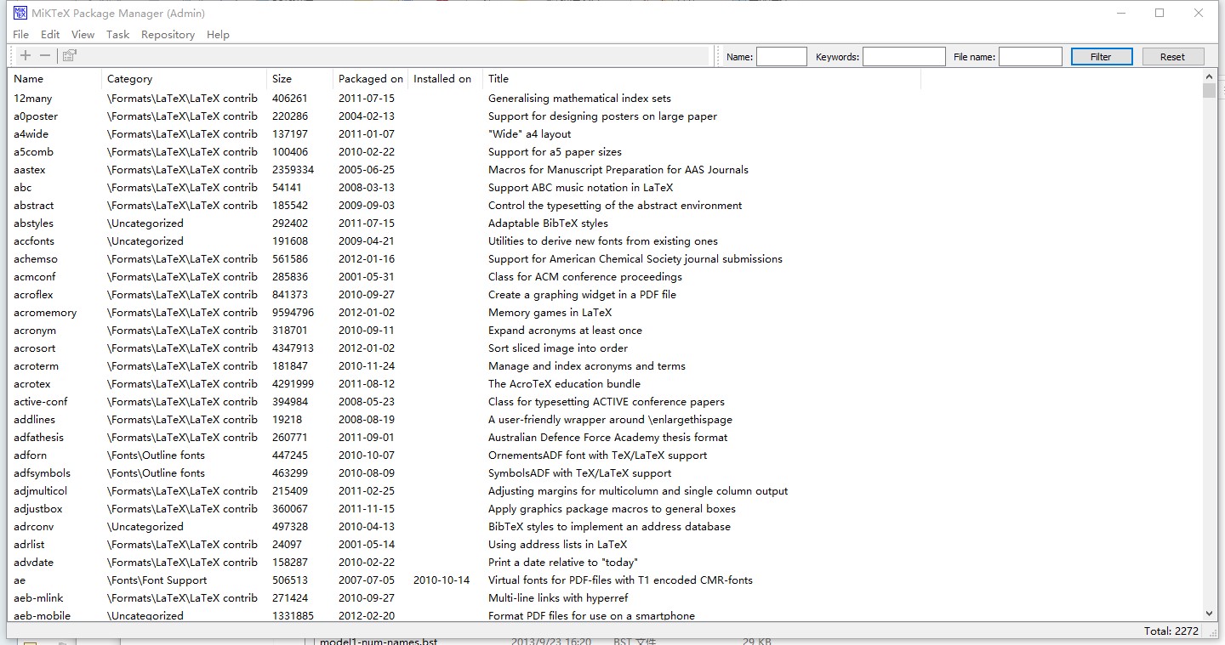Focus the Keywords filter field
This screenshot has width=1225, height=645.
(903, 57)
